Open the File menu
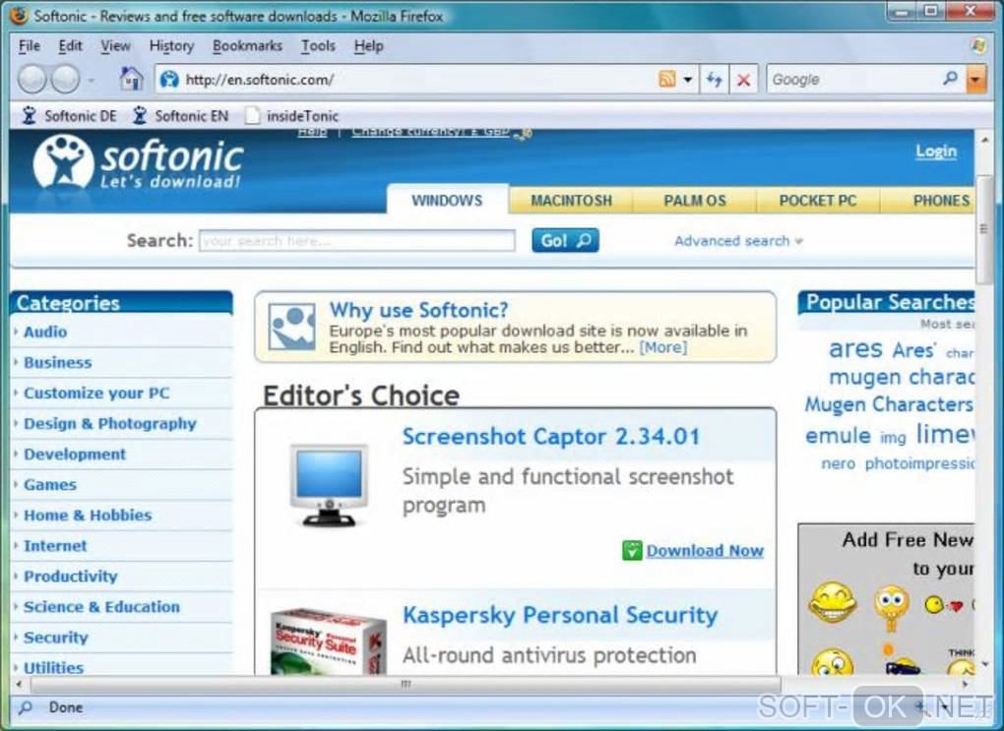 click(30, 46)
